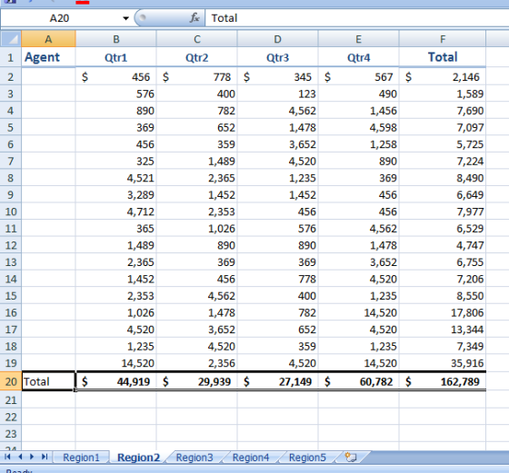Select column E header
Viewport: 509px width, 473px height.
pos(358,39)
